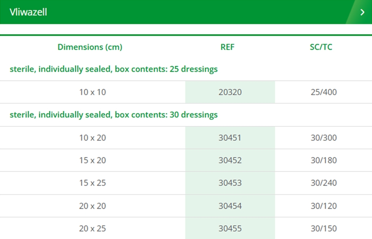Select the 30/300 SC/TC value

click(x=324, y=137)
